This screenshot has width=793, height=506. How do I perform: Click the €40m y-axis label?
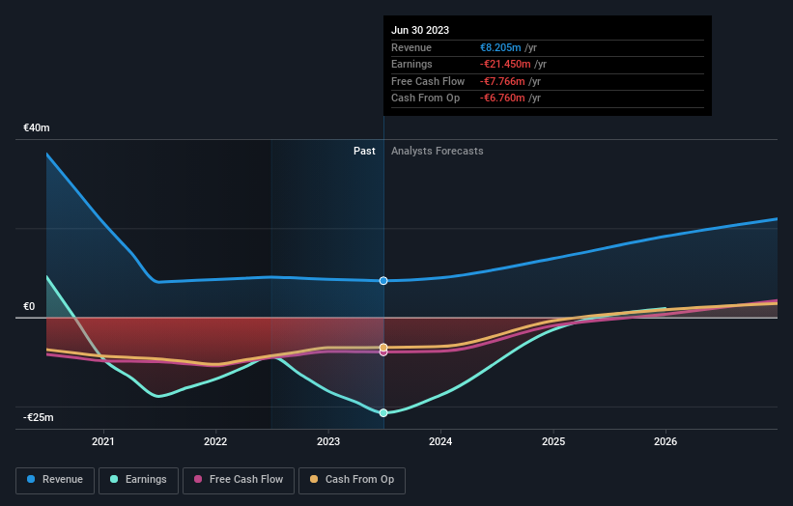pyautogui.click(x=37, y=127)
